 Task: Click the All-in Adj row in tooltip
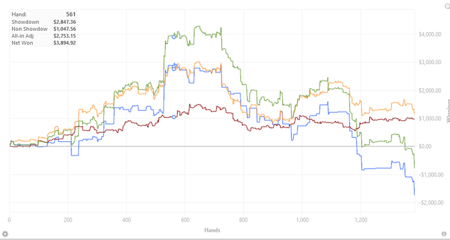pyautogui.click(x=44, y=36)
